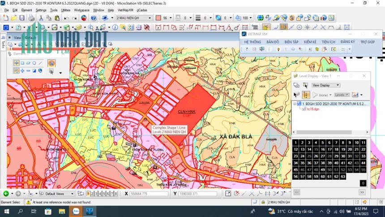Open the green globe geographic tool
The width and height of the screenshot is (385, 217).
pyautogui.click(x=260, y=18)
